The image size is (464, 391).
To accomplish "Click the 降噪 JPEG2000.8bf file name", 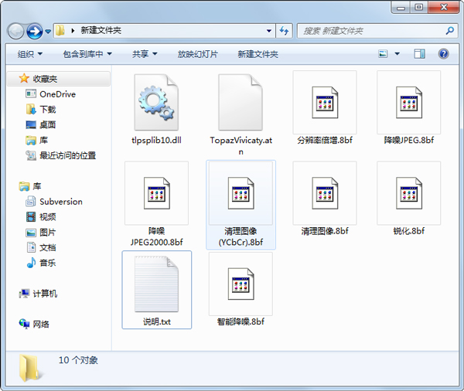I will pos(156,236).
